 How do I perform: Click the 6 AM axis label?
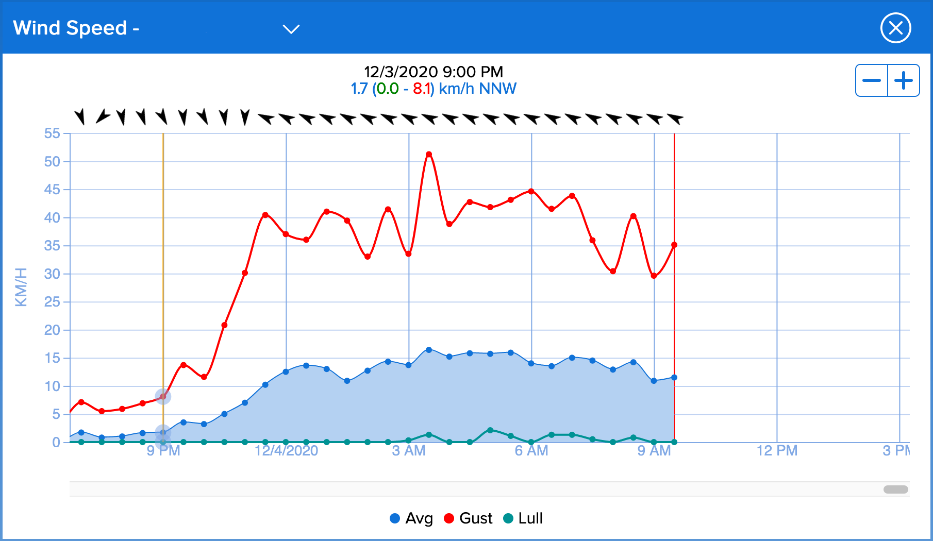(x=531, y=451)
